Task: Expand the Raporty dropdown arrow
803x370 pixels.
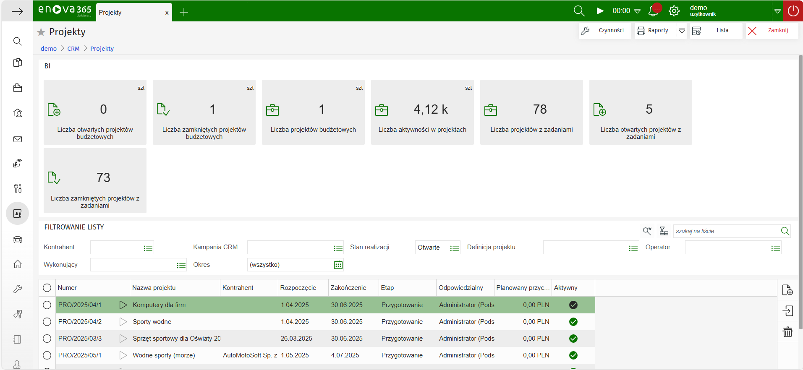Action: tap(682, 31)
